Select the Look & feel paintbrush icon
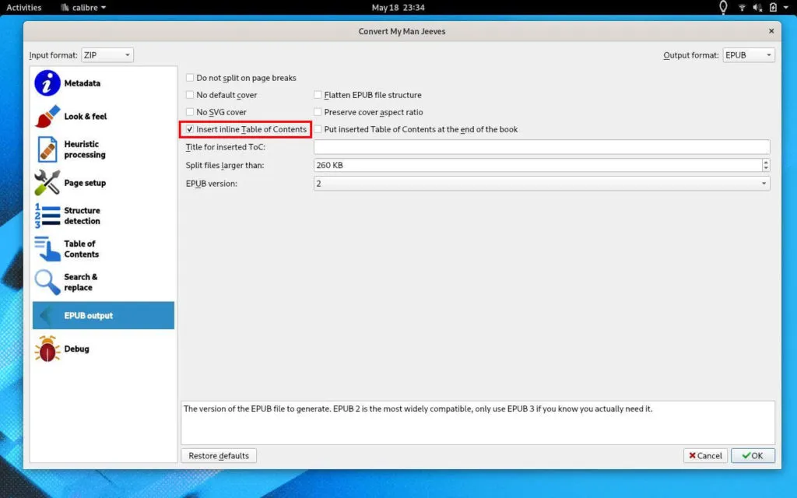The image size is (797, 498). pos(47,117)
